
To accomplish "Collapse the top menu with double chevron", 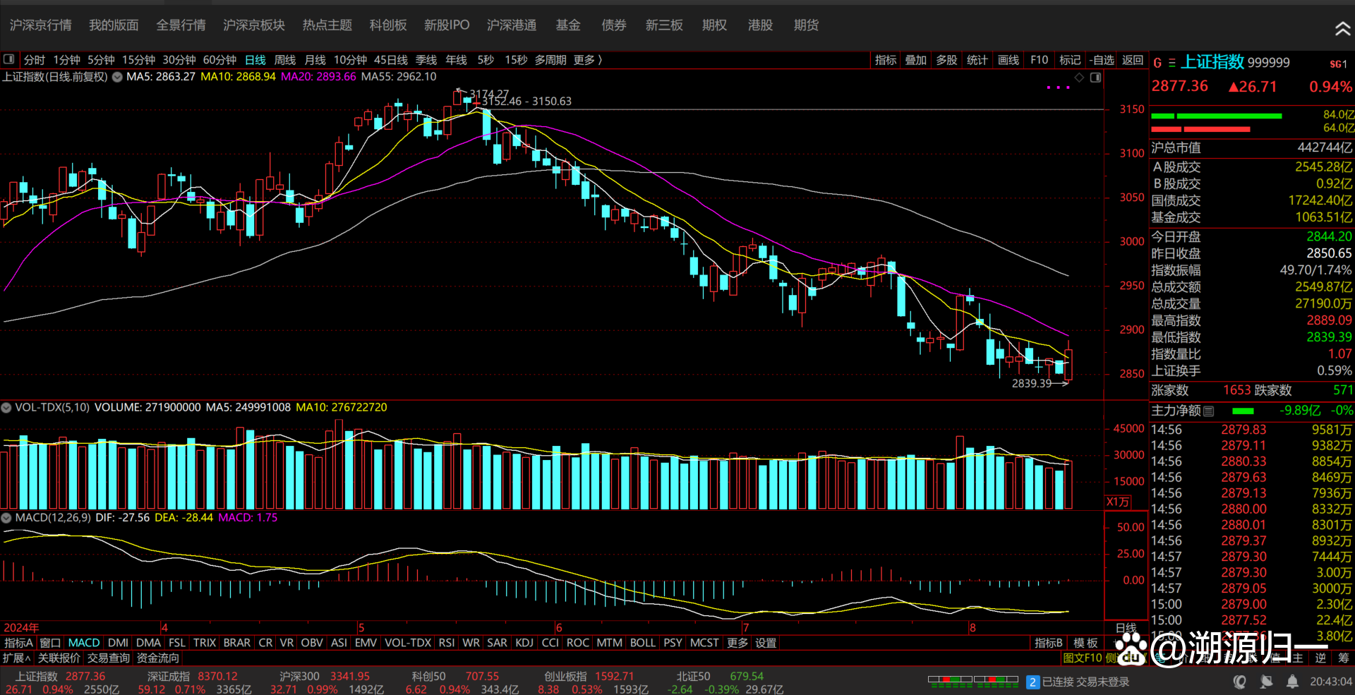I will [x=1342, y=28].
